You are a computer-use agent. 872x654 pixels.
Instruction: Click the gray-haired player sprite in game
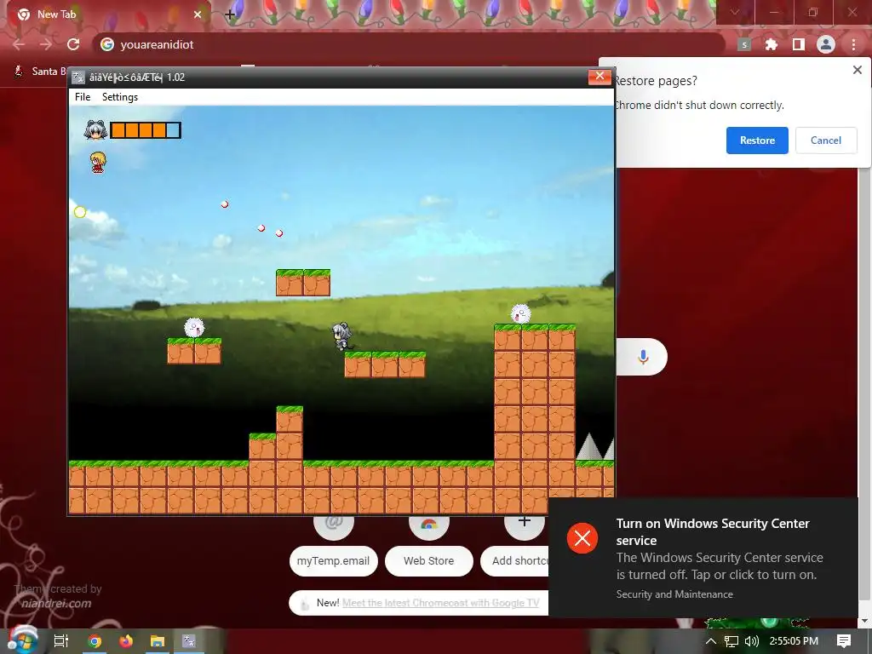(342, 336)
